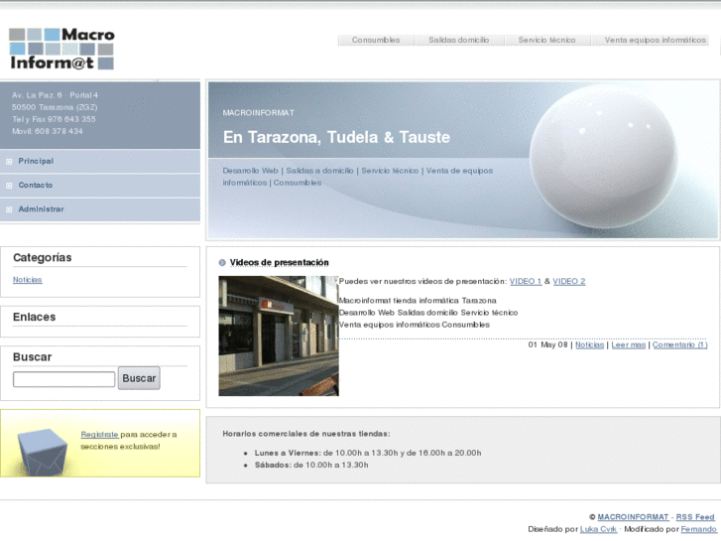The image size is (721, 541).
Task: Click the envelope cube icon
Action: coord(42,452)
